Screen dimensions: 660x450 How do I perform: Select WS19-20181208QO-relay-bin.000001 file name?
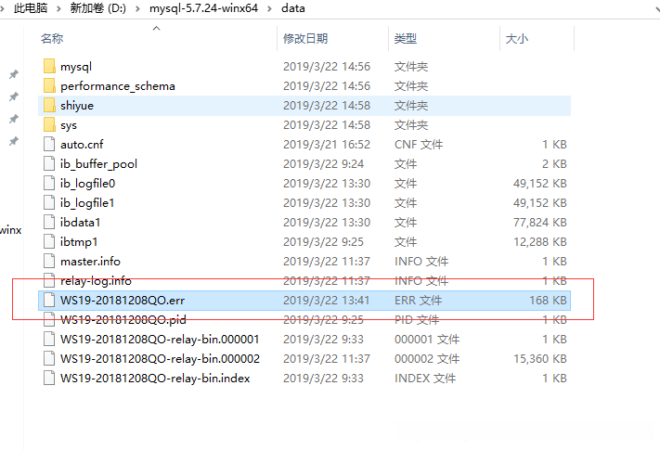(160, 340)
